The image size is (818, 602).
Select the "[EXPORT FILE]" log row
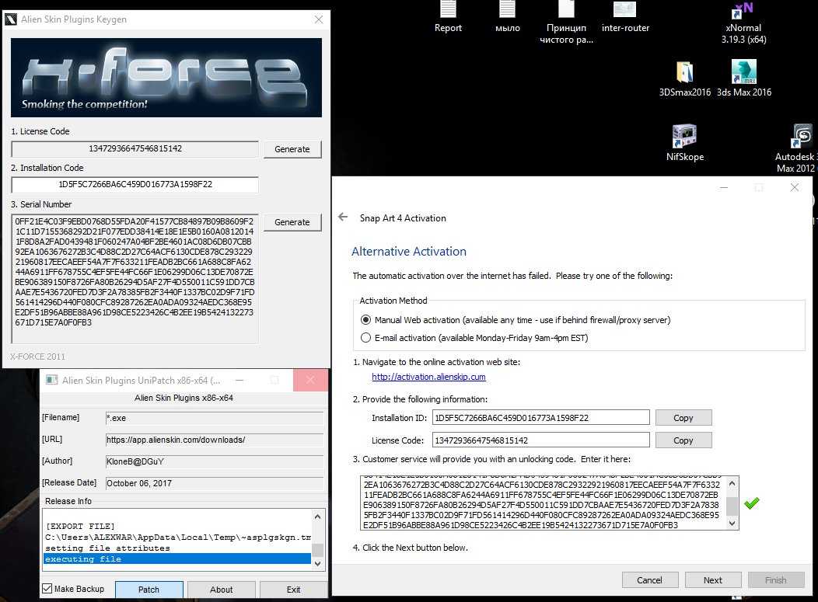[x=177, y=526]
